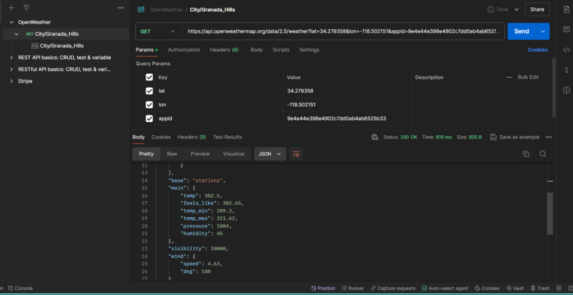Switch to the request Body tab
The image size is (573, 295).
(256, 50)
